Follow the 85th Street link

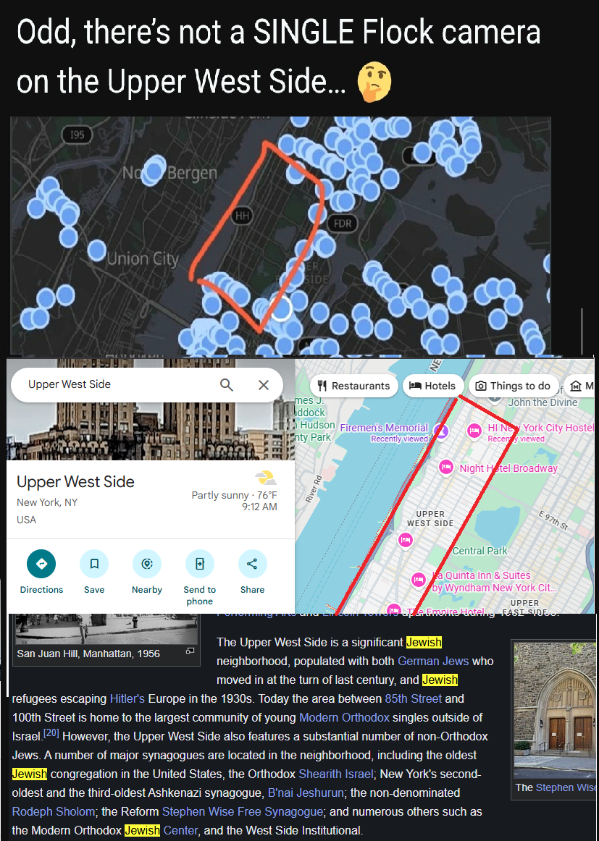tap(414, 698)
